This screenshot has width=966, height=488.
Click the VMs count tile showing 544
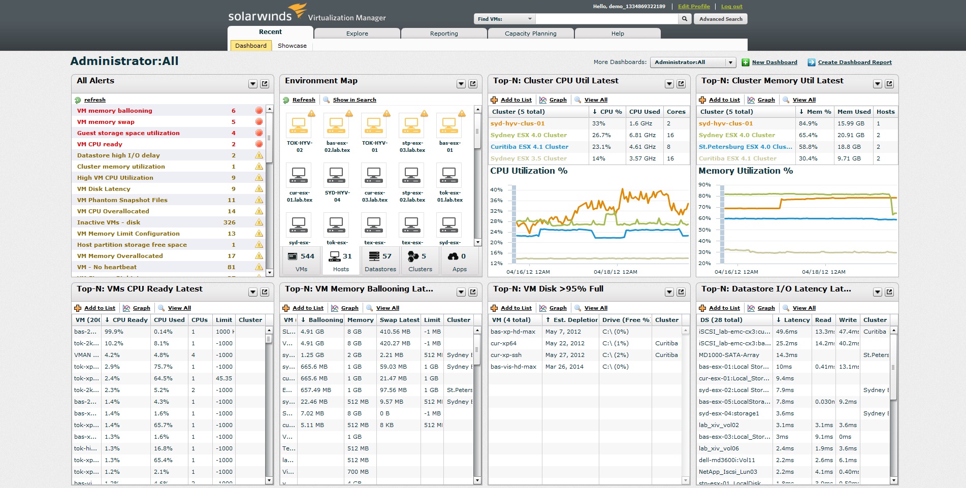click(301, 261)
